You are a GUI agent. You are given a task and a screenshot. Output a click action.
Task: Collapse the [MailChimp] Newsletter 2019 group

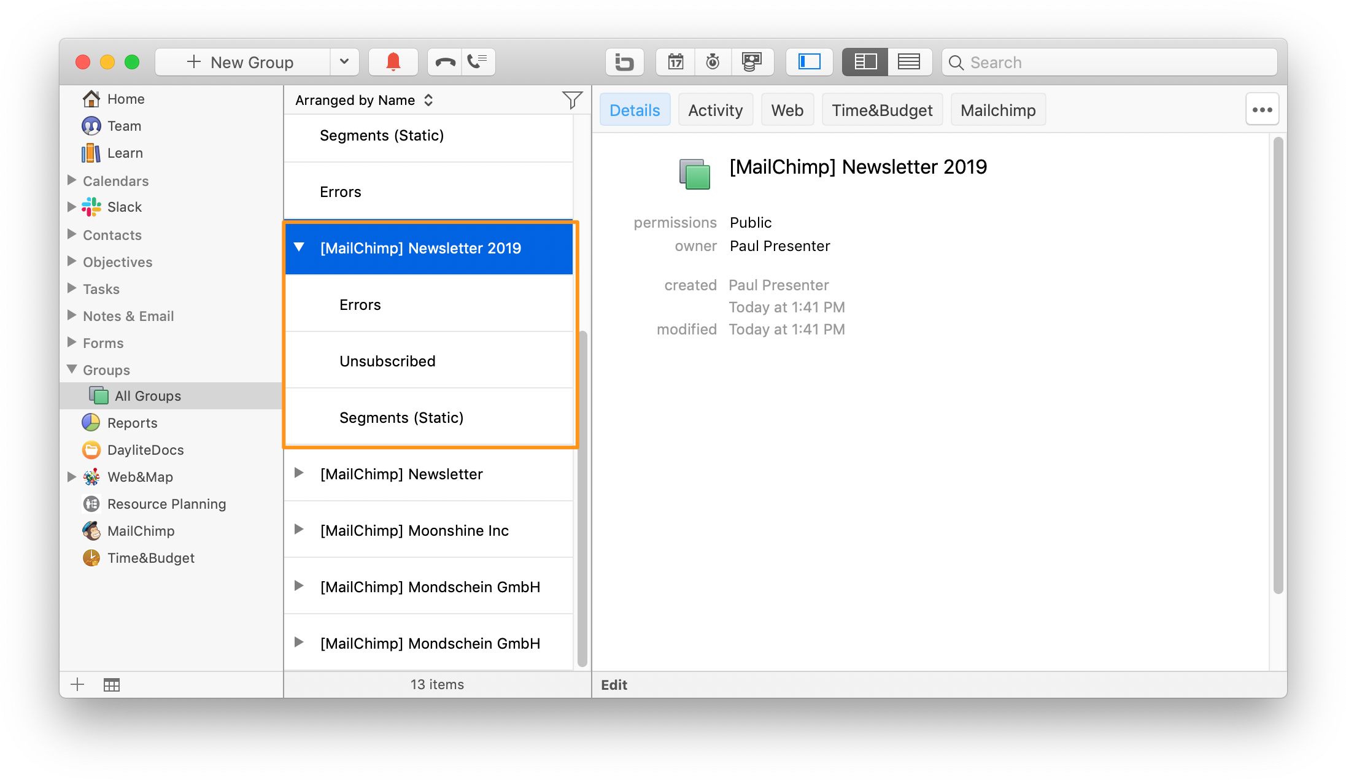(299, 247)
